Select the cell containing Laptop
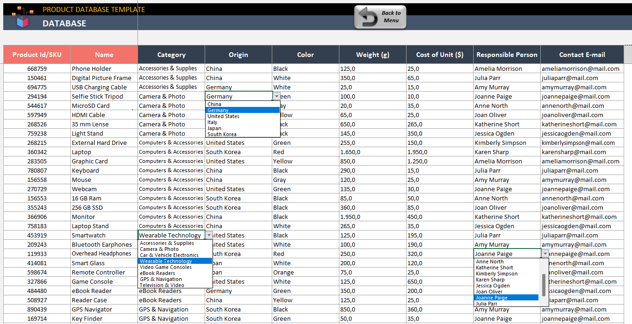 tap(104, 152)
